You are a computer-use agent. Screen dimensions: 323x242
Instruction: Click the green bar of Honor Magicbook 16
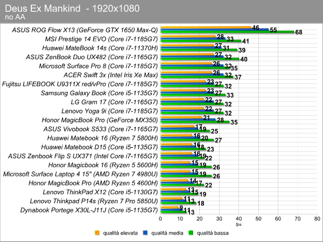click(186, 167)
